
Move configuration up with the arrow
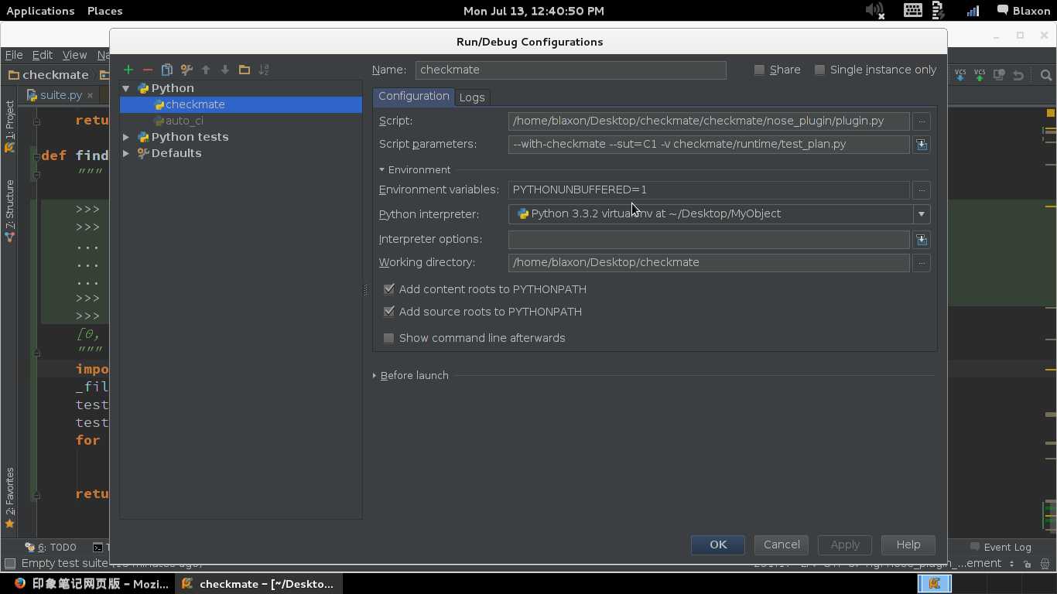[206, 70]
